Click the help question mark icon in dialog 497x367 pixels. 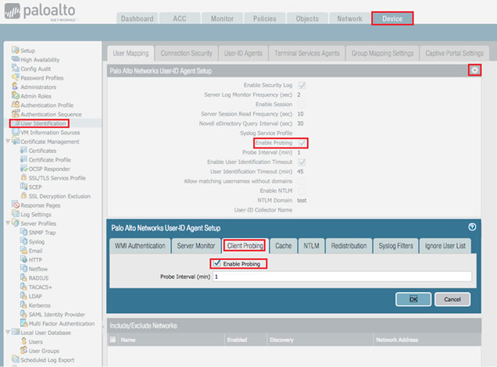tap(472, 226)
